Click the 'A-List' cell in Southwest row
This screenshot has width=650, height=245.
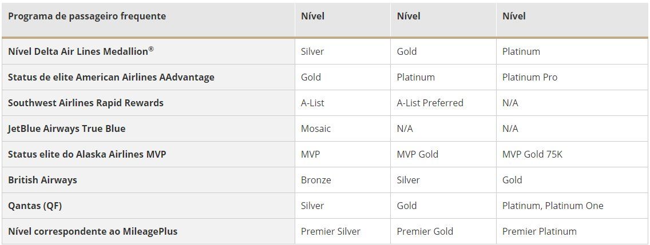click(312, 103)
